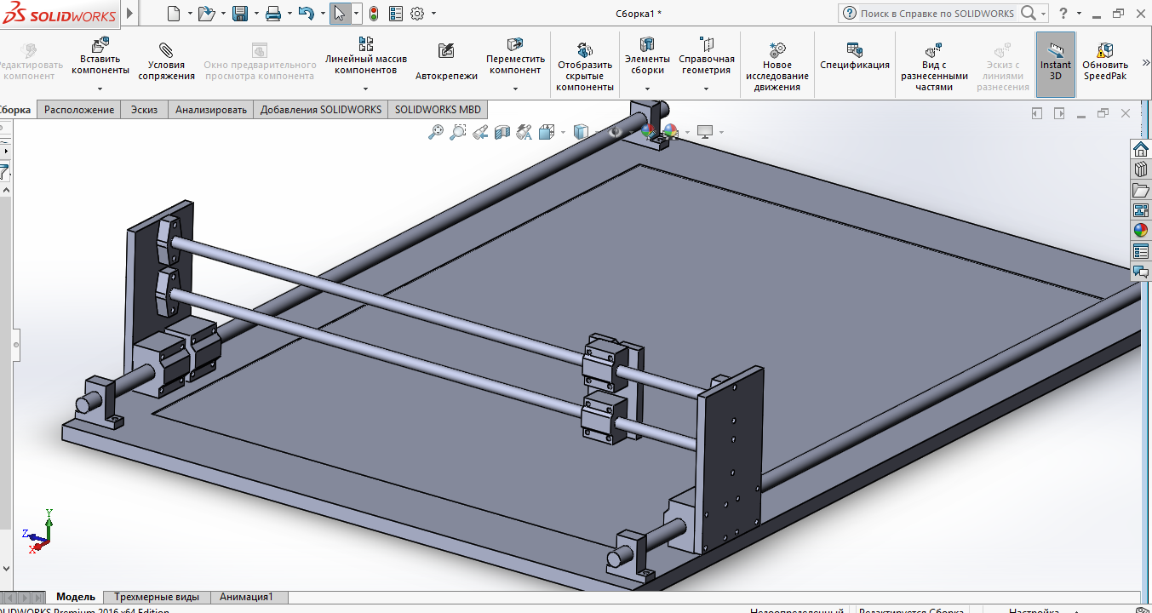The width and height of the screenshot is (1152, 613).
Task: Click Update SpeedPak (Обновить SpeedPak)
Action: point(1105,61)
